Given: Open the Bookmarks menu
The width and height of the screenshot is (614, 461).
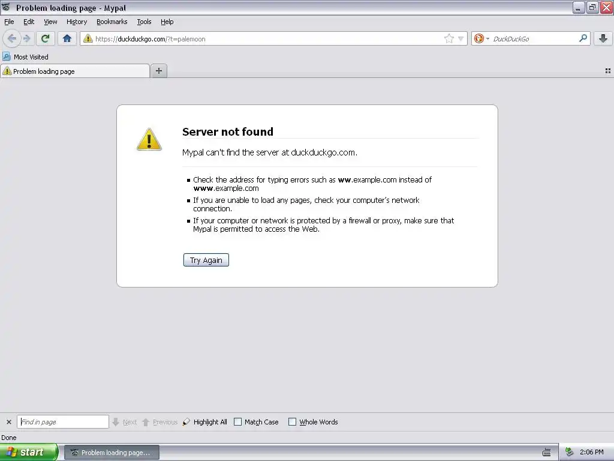Looking at the screenshot, I should pyautogui.click(x=112, y=22).
